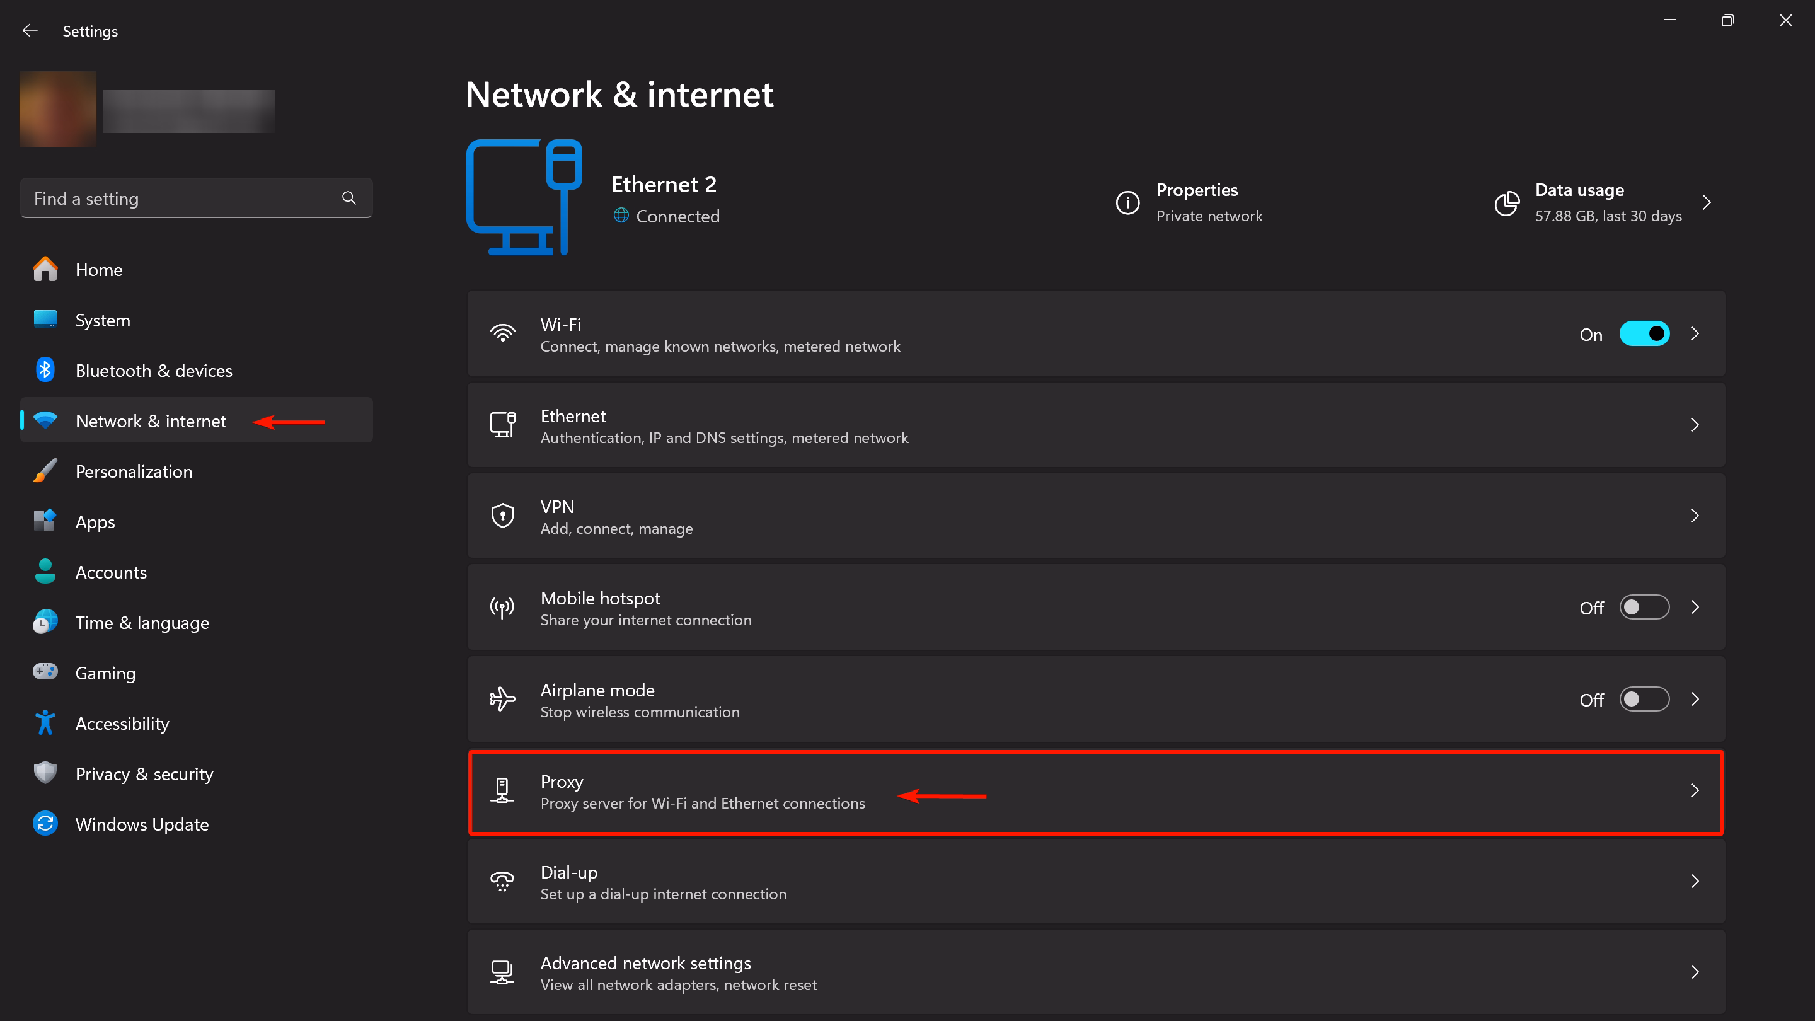This screenshot has height=1021, width=1815.
Task: Turn off the Wi-Fi toggle
Action: click(x=1644, y=334)
